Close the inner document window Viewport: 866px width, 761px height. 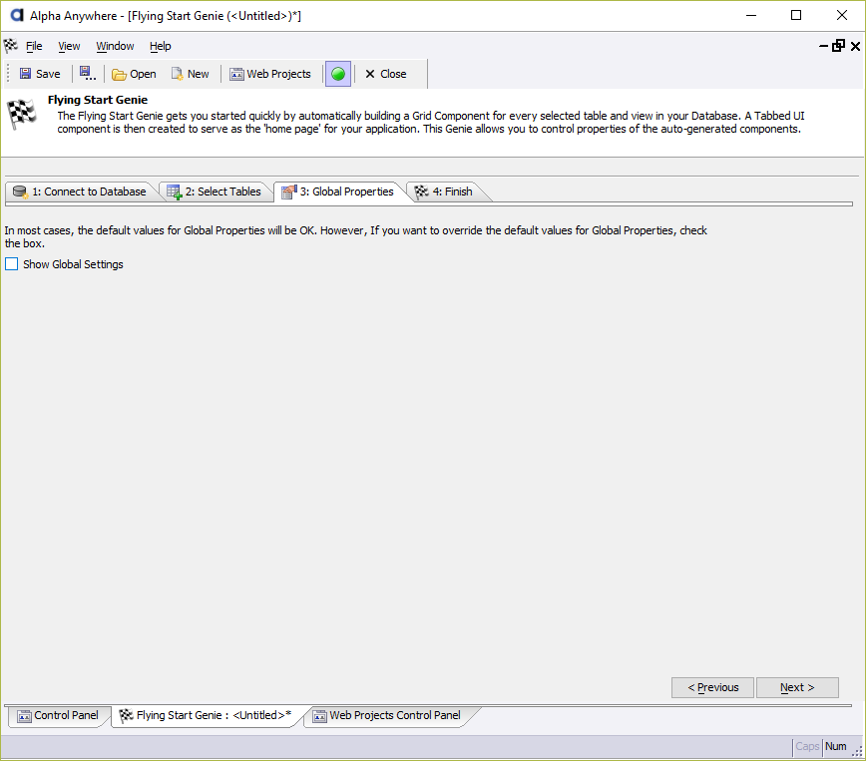point(855,47)
